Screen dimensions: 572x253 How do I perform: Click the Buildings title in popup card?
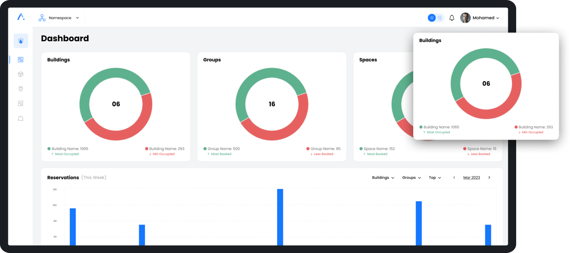click(430, 40)
